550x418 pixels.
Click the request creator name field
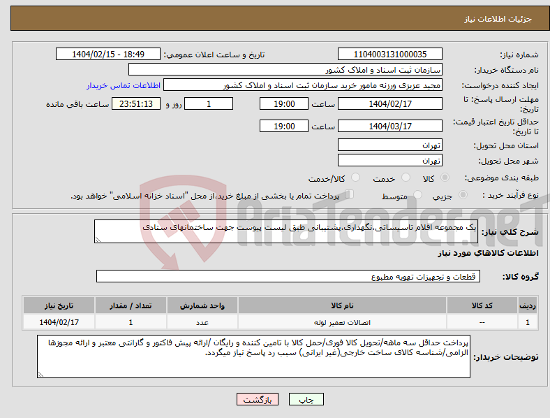pos(303,85)
